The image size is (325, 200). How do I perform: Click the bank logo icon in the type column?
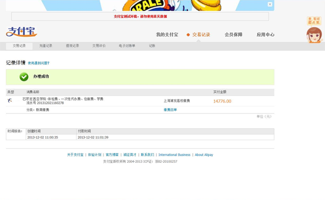pos(10,101)
